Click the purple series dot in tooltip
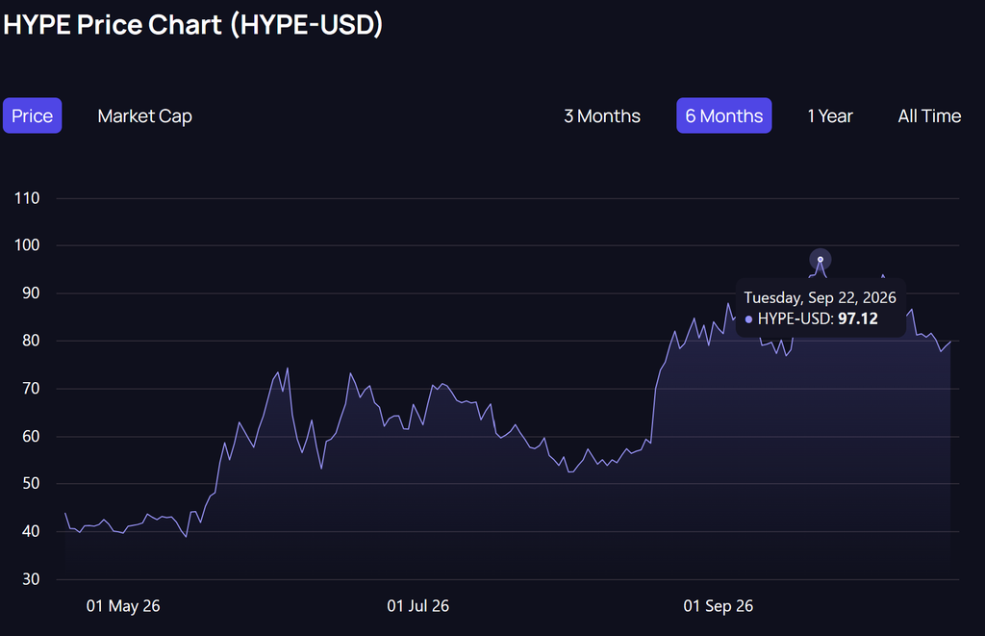This screenshot has height=636, width=985. tap(748, 319)
